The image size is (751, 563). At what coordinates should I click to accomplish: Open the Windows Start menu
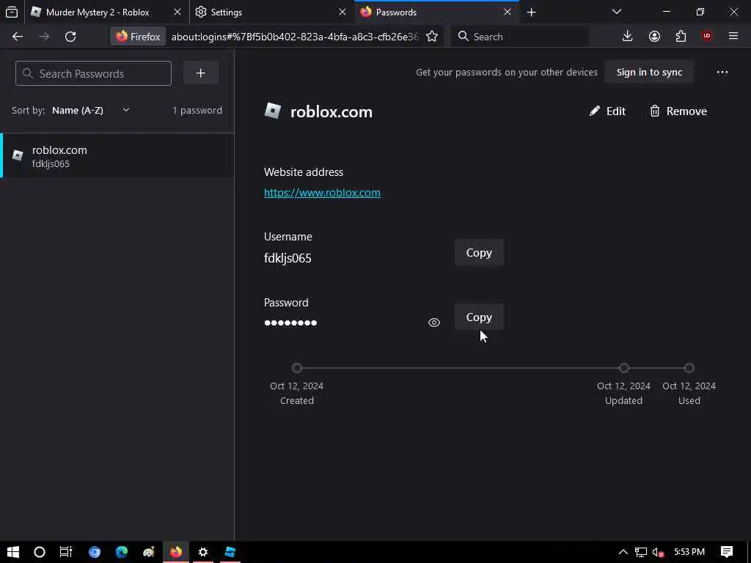[x=13, y=552]
